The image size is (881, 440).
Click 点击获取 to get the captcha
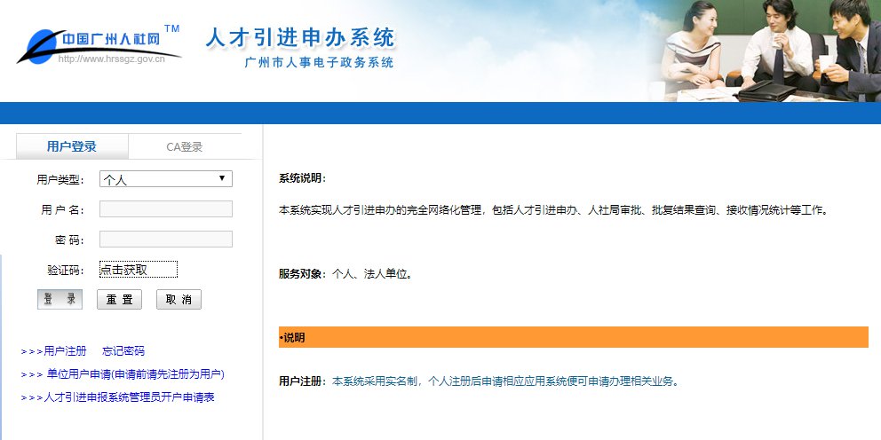[x=139, y=270]
